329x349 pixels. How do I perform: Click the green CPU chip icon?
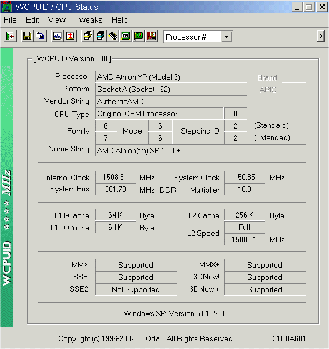click(x=126, y=36)
